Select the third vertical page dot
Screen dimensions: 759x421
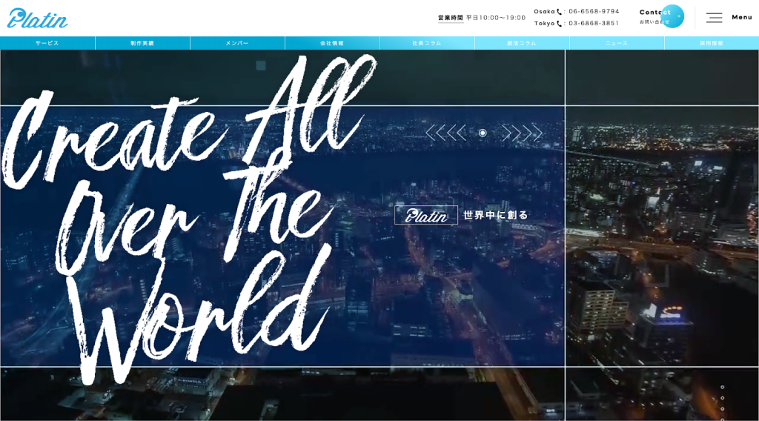click(x=723, y=408)
